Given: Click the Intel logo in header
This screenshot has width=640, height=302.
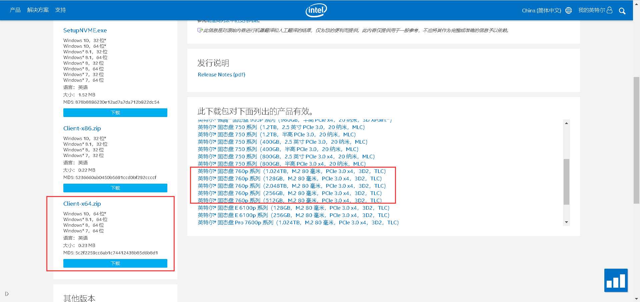Looking at the screenshot, I should coord(316,10).
